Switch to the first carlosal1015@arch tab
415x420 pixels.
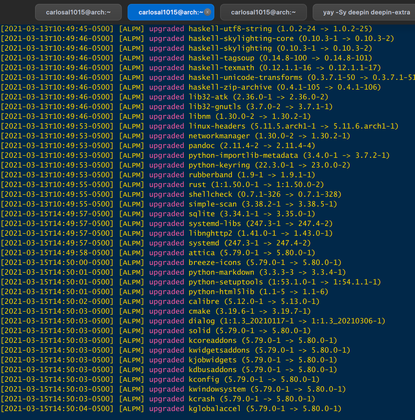78,12
